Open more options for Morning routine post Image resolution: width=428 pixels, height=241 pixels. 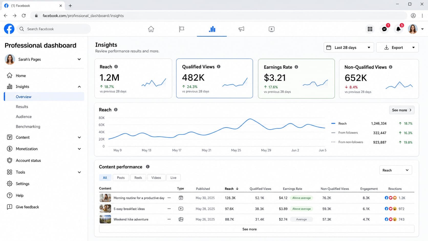(169, 198)
